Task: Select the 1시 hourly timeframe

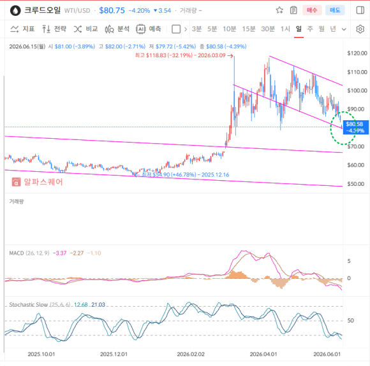Action: point(285,29)
